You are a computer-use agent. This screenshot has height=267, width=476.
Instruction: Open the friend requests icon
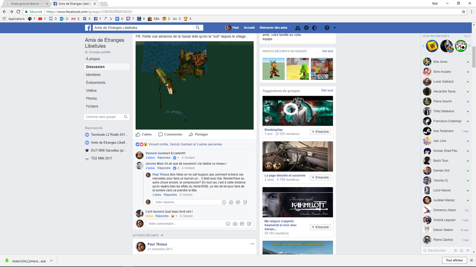(297, 28)
